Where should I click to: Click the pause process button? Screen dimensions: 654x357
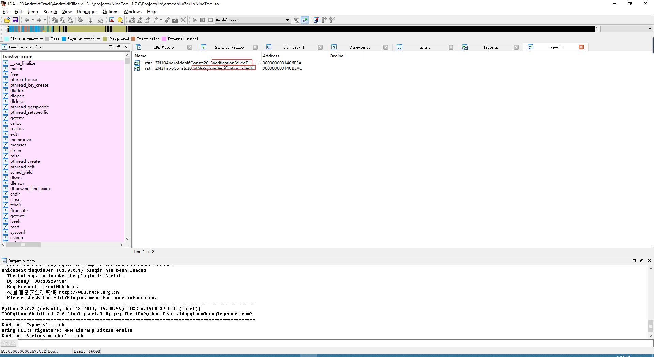tap(203, 20)
